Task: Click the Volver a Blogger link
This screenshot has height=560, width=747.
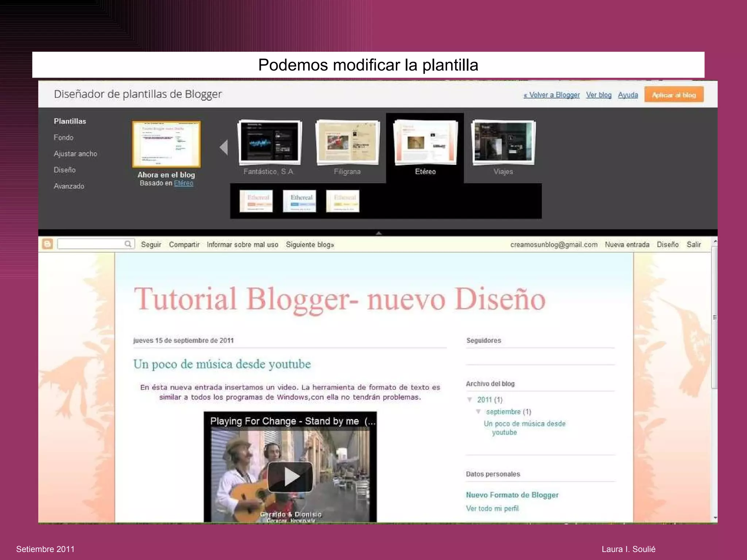Action: pyautogui.click(x=551, y=95)
